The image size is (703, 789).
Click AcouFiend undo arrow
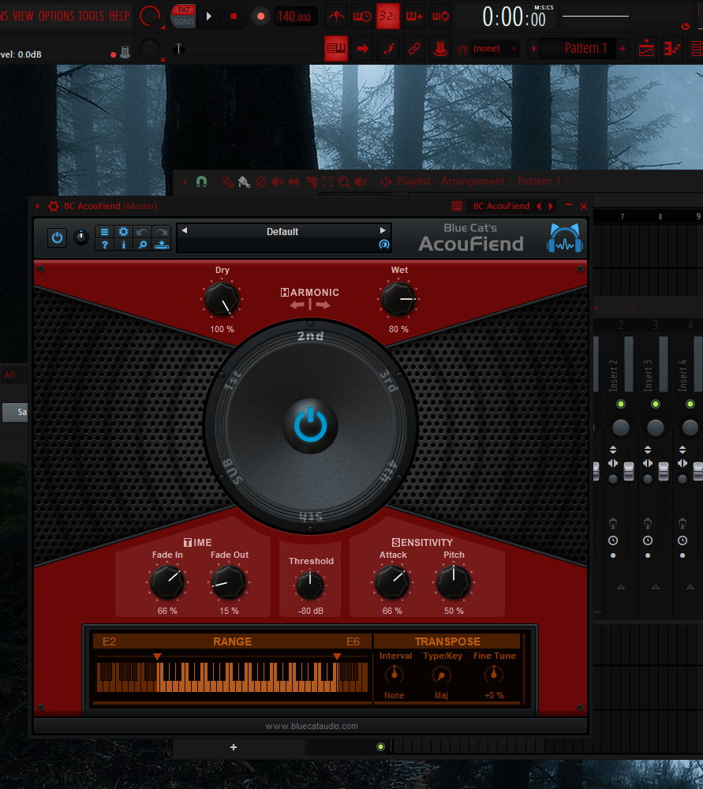[x=142, y=231]
